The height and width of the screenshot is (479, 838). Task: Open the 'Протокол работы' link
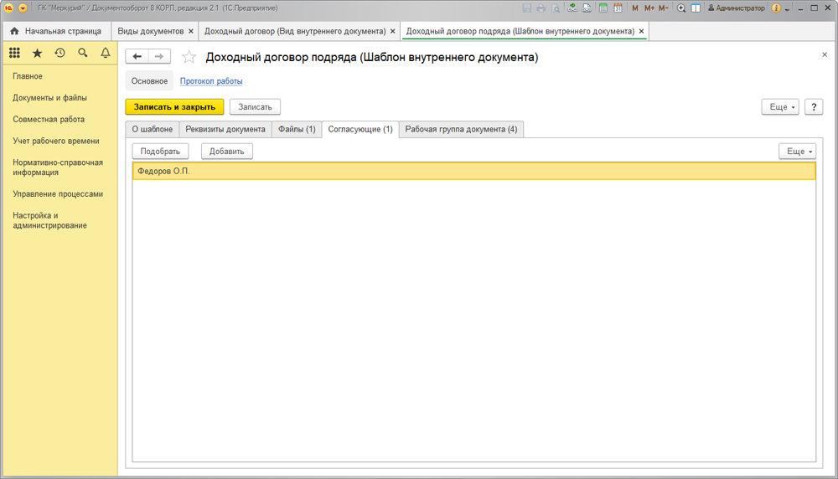[211, 81]
